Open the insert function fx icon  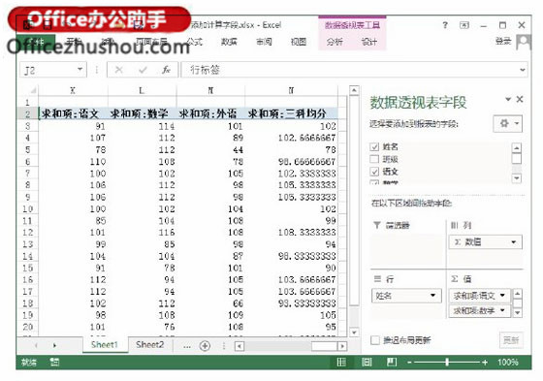pos(166,70)
